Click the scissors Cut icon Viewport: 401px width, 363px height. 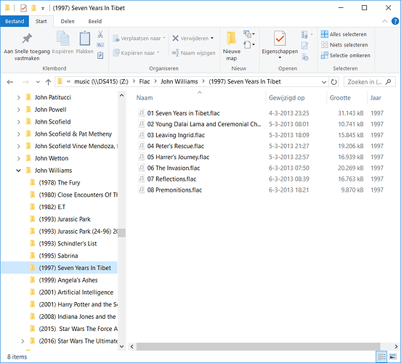pyautogui.click(x=100, y=34)
